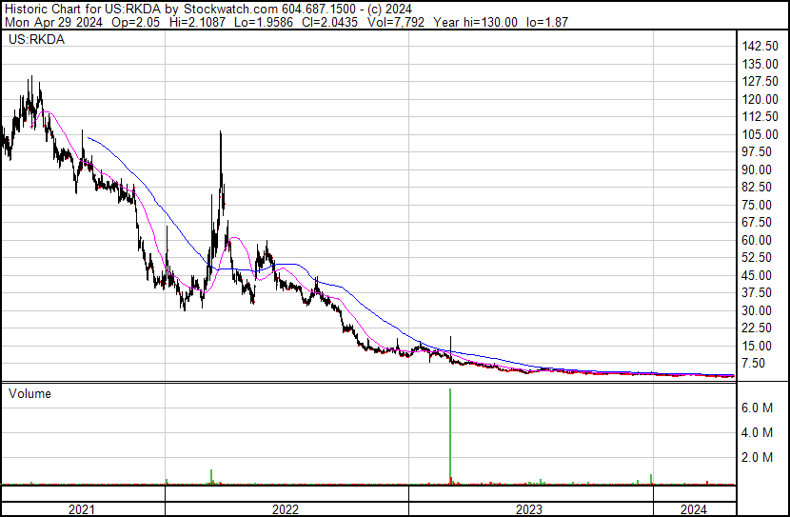
Task: Click the 2021 price high near 130
Action: 31,78
